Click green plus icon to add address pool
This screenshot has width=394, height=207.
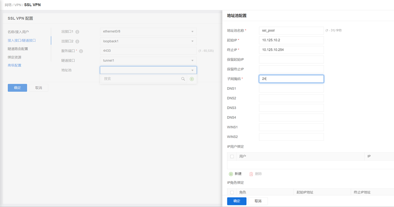click(192, 79)
